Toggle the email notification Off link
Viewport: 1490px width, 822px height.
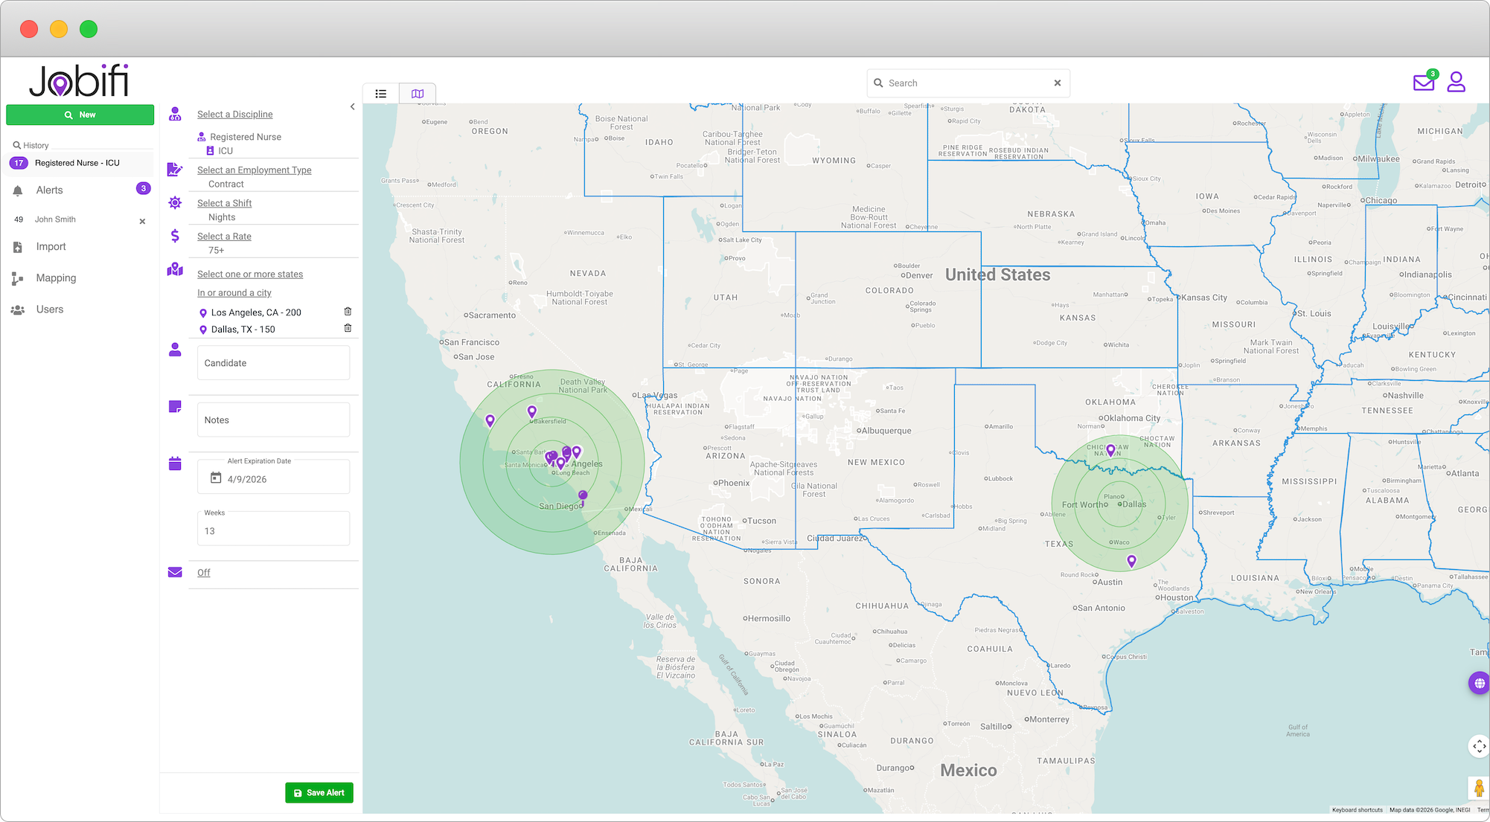tap(203, 573)
